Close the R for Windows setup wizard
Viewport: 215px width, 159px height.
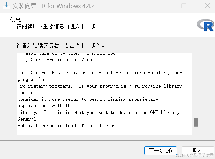pyautogui.click(x=207, y=6)
